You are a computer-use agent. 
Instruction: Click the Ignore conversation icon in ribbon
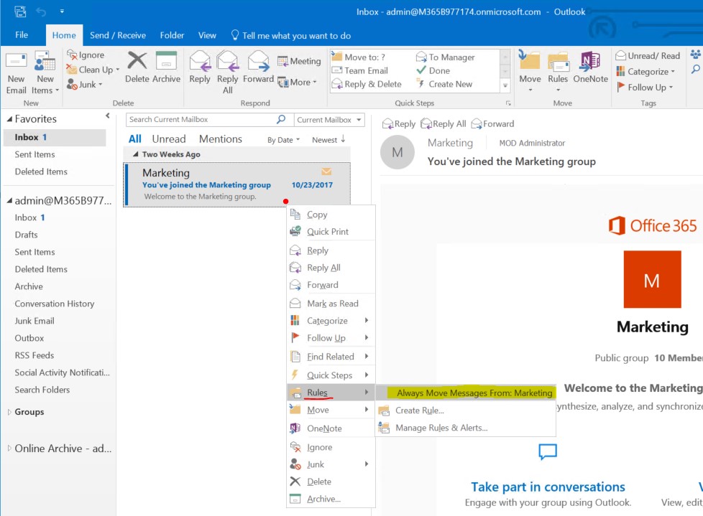[72, 55]
